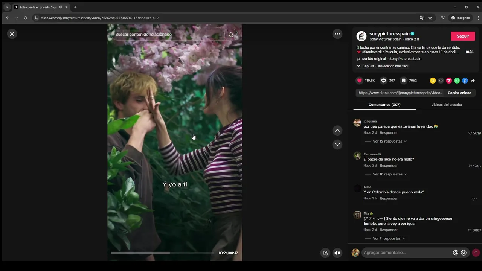Reload the page in the browser
Viewport: 482px width, 271px height.
click(26, 18)
